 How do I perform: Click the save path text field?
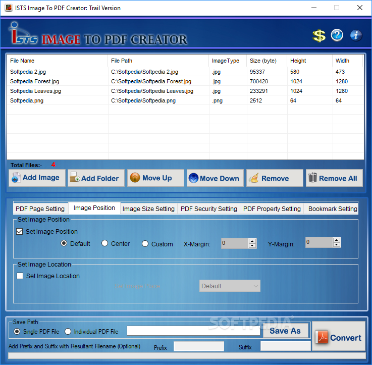[193, 331]
